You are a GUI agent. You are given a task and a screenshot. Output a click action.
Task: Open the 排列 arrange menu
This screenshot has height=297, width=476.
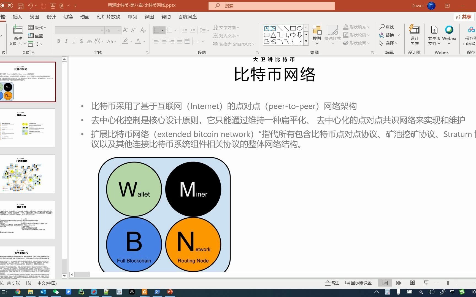[x=317, y=34]
